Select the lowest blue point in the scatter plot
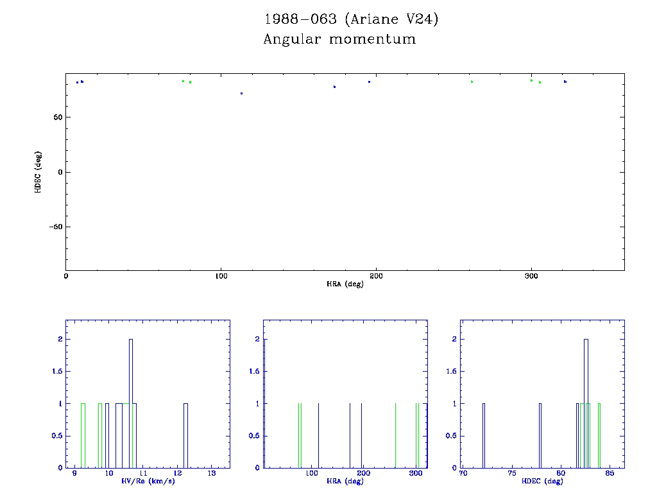657x493 pixels. 241,93
